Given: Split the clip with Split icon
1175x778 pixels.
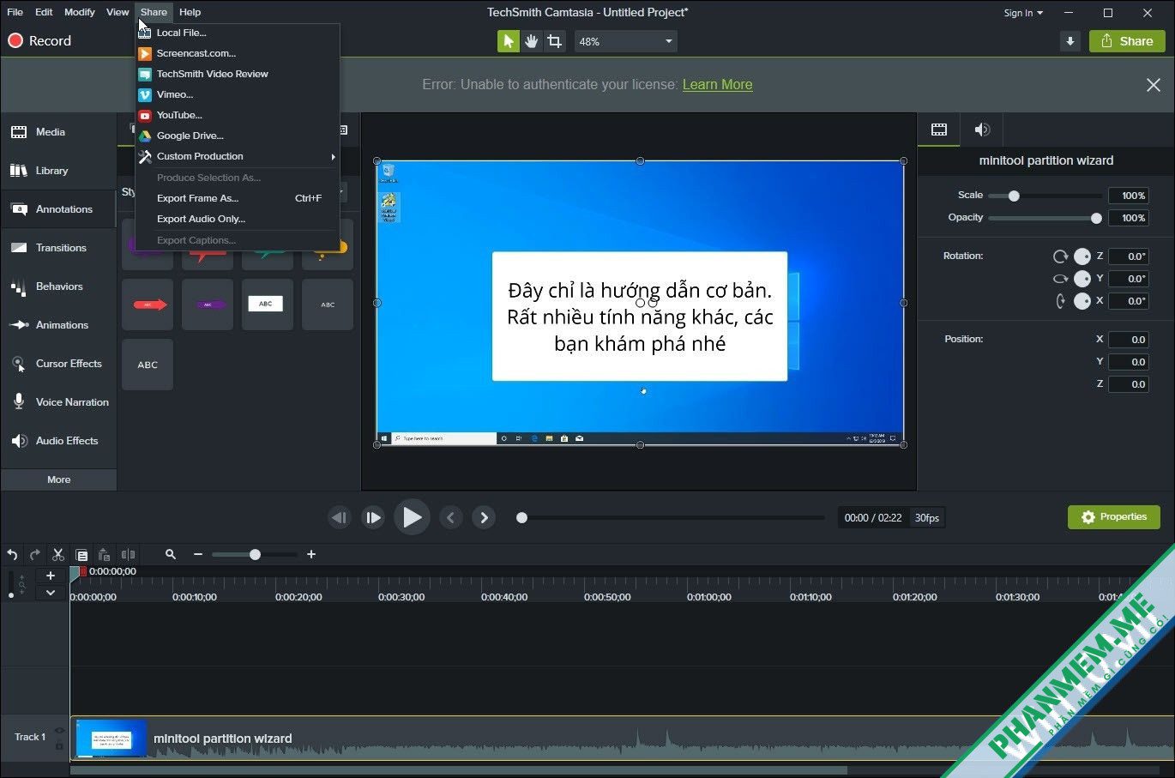Looking at the screenshot, I should [128, 555].
